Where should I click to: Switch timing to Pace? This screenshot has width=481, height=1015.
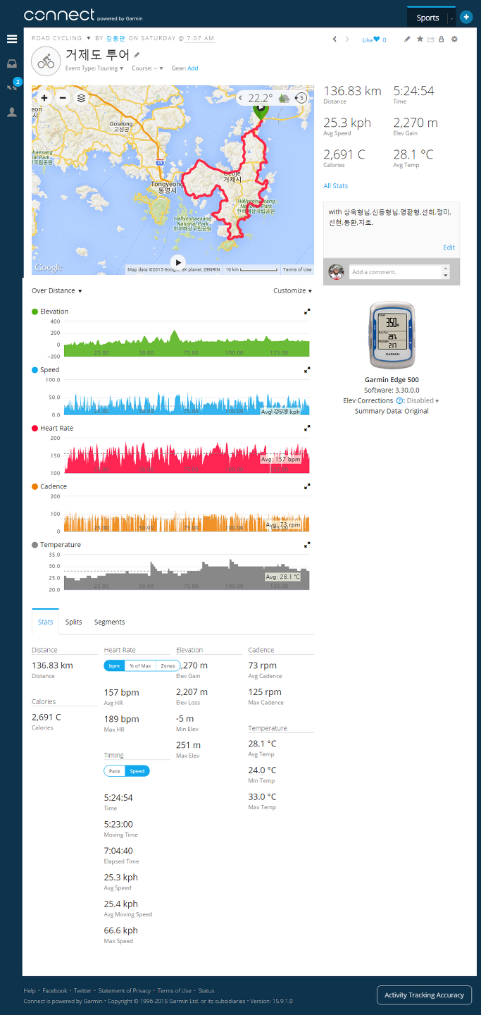click(x=115, y=771)
